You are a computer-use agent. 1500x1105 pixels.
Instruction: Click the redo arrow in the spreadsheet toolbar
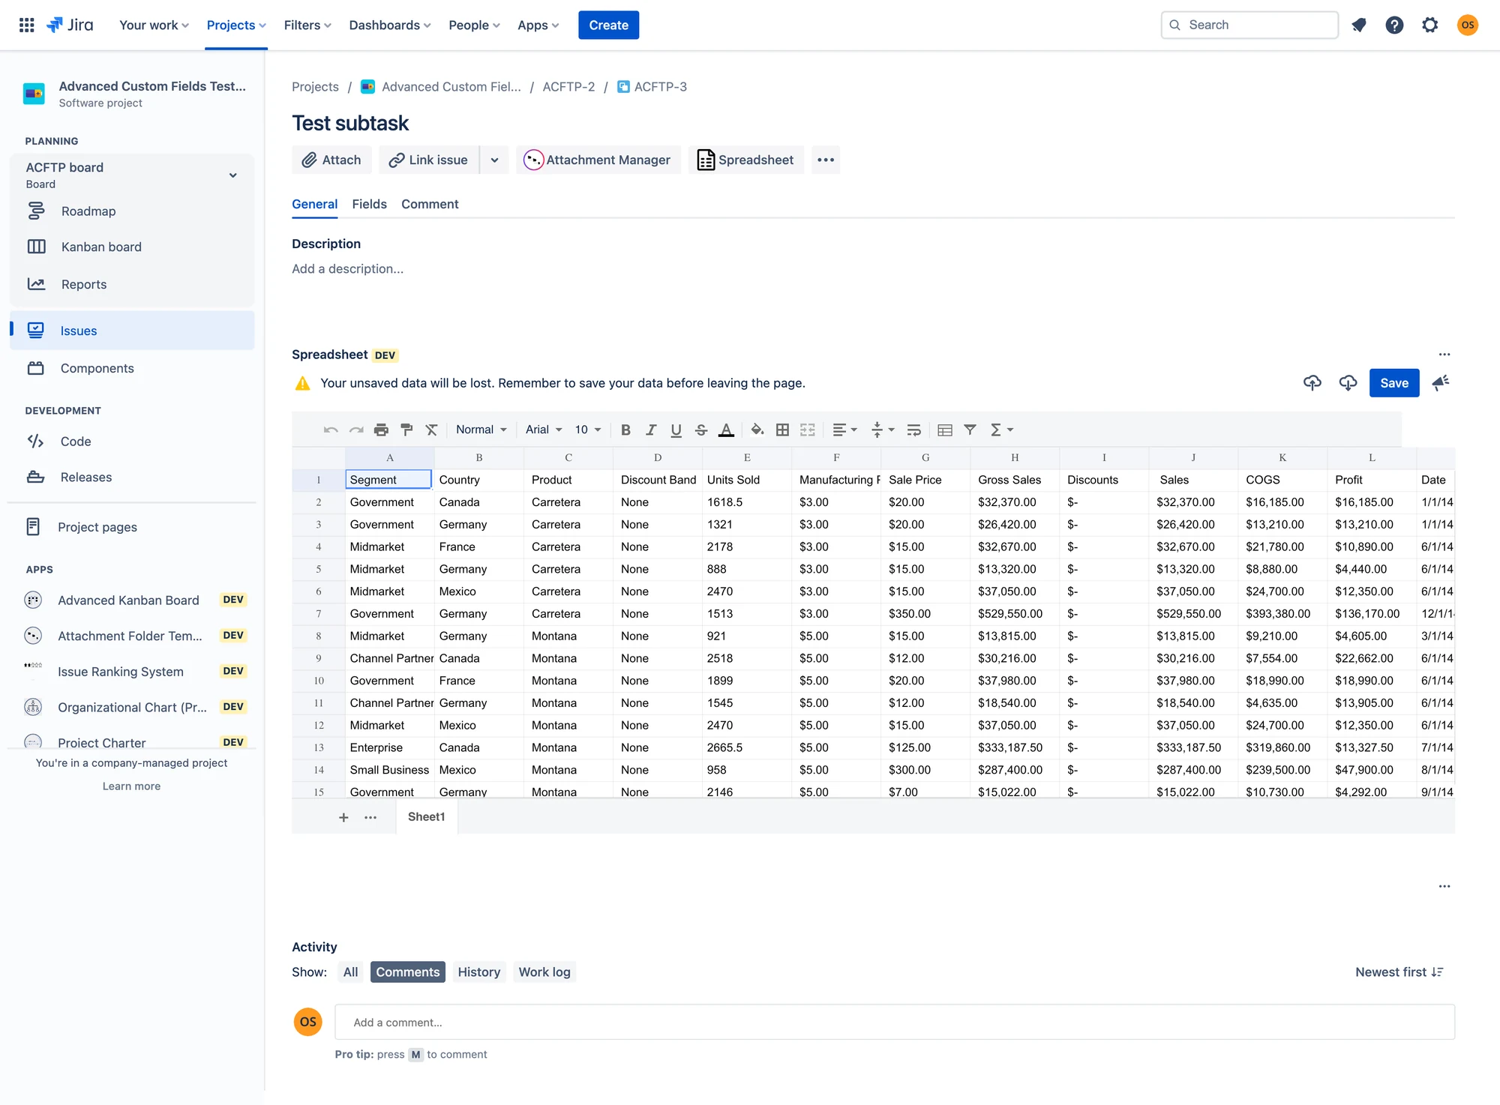pos(356,430)
